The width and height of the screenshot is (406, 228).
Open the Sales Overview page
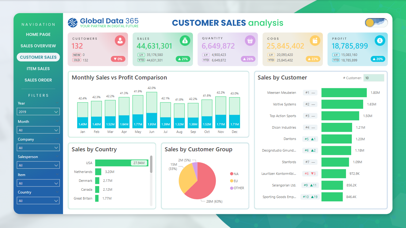point(38,46)
